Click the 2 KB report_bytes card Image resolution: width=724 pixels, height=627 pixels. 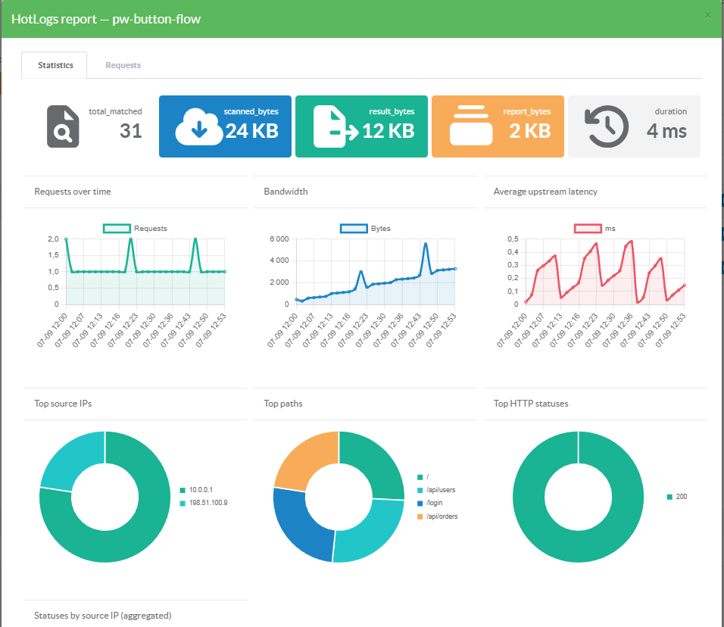pyautogui.click(x=498, y=126)
